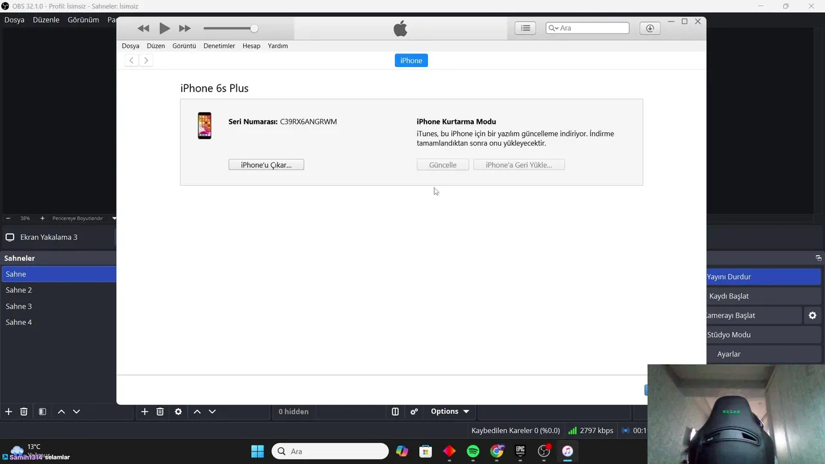Click Yayını Durdur stop streaming button

[x=763, y=276]
